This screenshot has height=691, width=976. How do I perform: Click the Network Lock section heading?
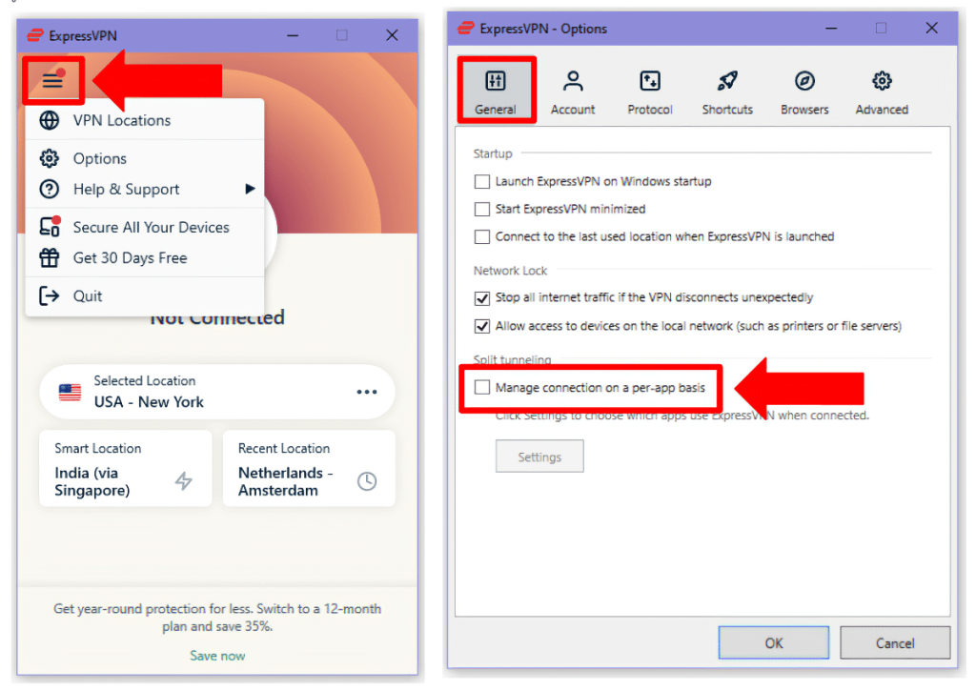(x=510, y=271)
